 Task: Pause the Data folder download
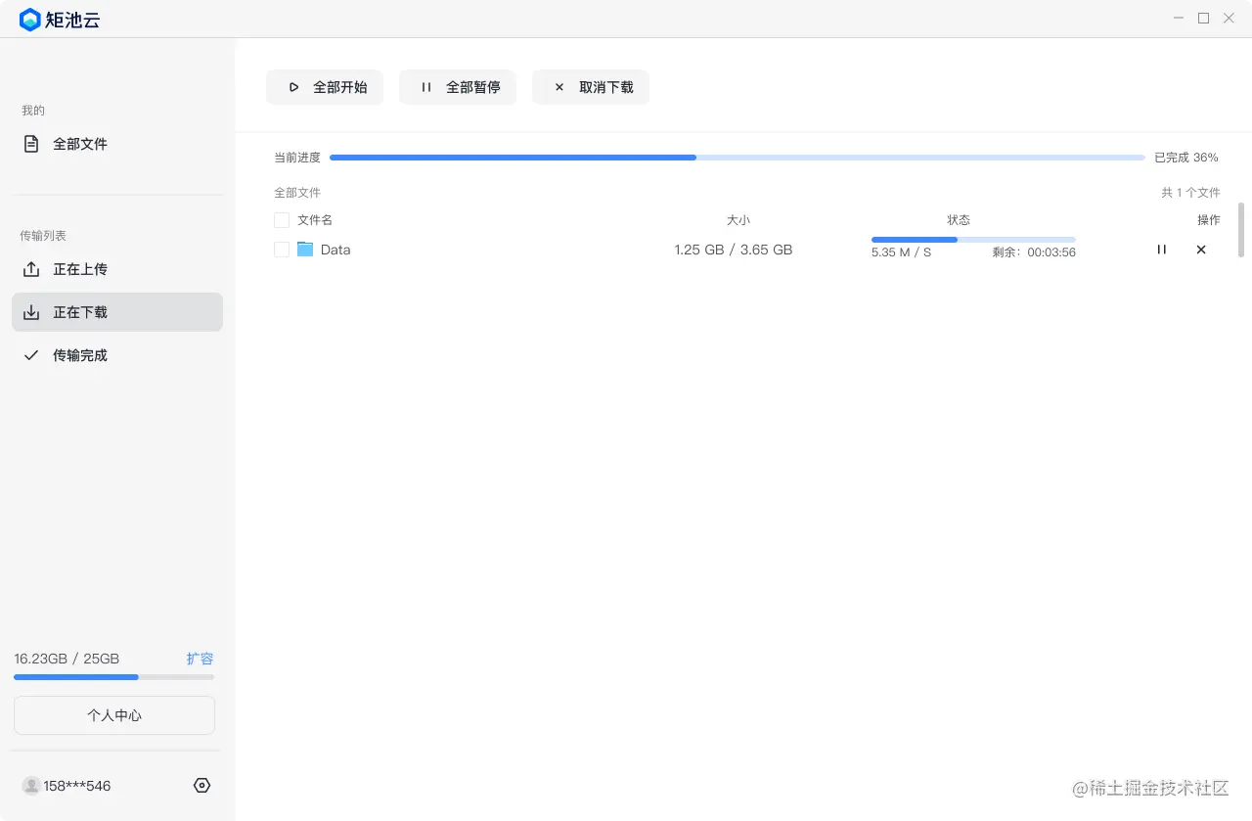click(x=1161, y=250)
